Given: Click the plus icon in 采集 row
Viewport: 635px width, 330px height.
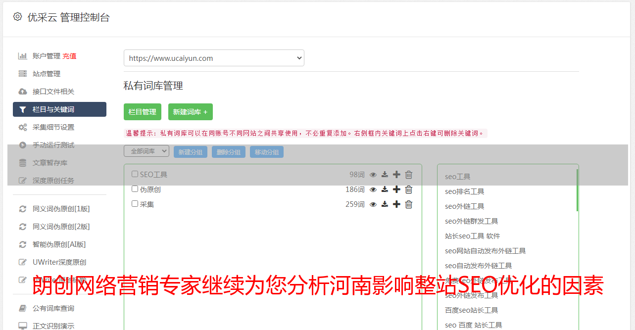Looking at the screenshot, I should tap(396, 204).
